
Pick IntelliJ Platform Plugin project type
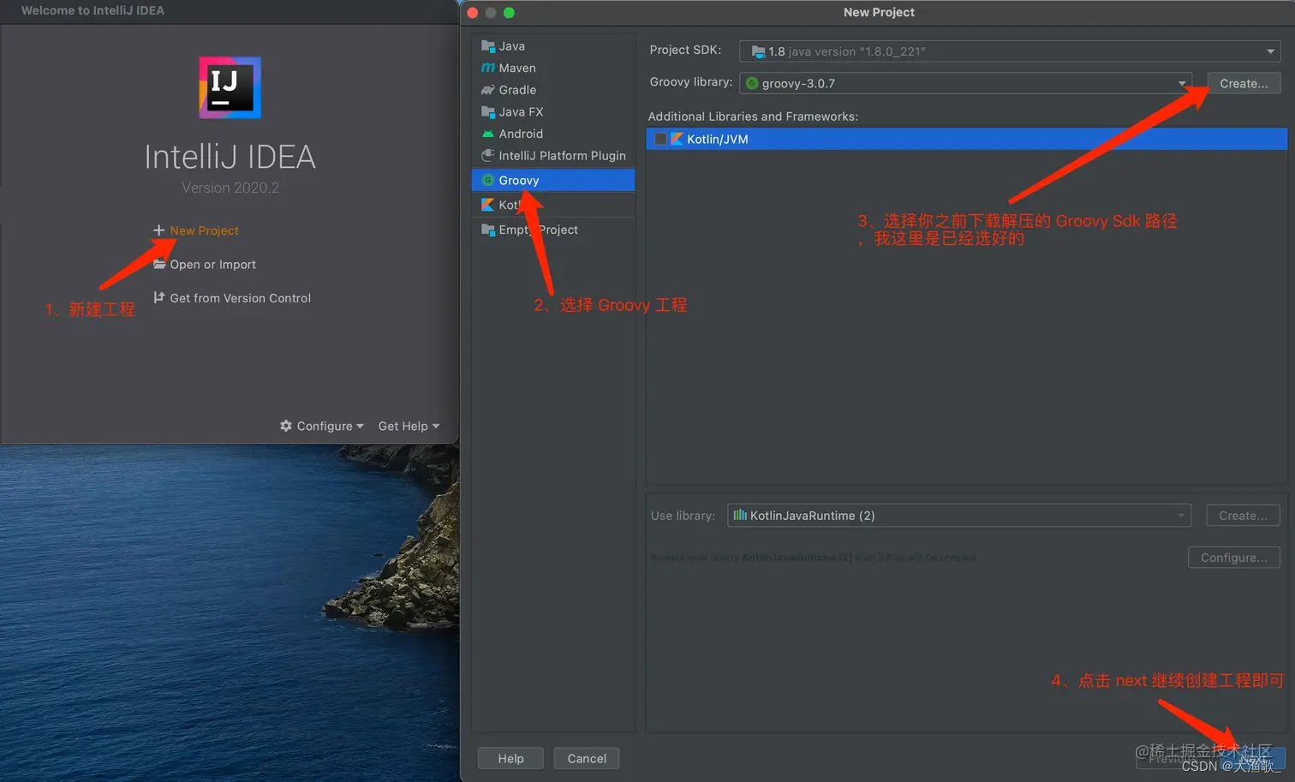(553, 155)
